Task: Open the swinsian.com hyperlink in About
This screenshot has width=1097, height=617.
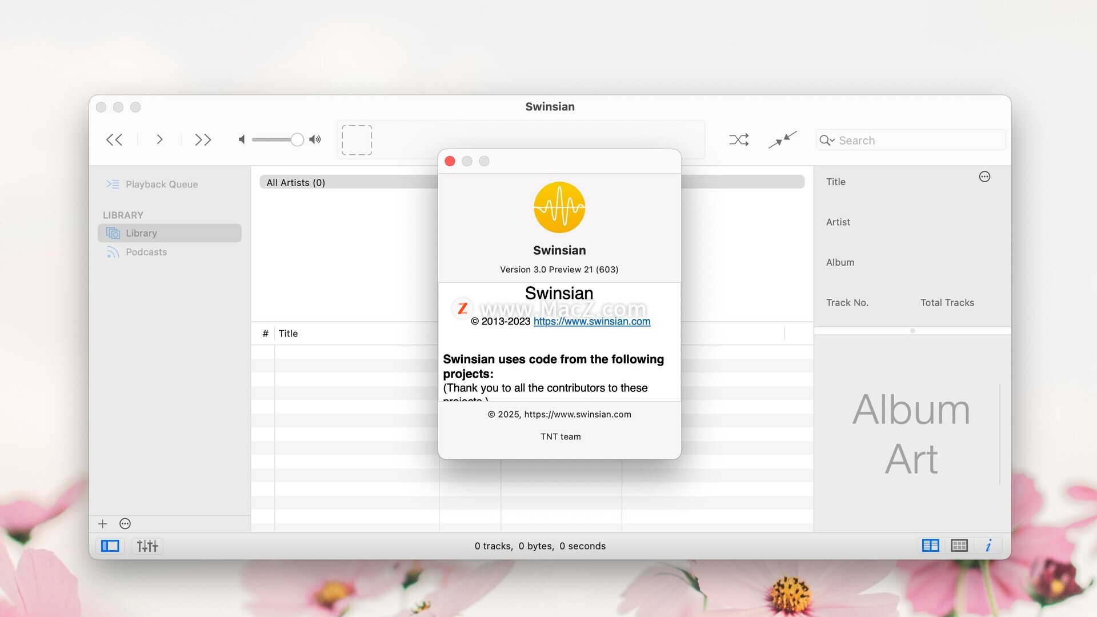Action: click(592, 322)
